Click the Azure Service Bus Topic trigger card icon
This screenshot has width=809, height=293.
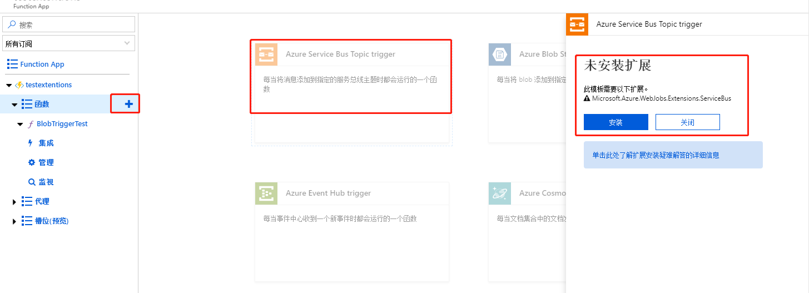[266, 54]
